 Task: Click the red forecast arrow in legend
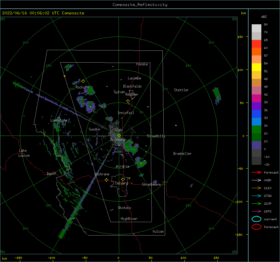click(256, 172)
